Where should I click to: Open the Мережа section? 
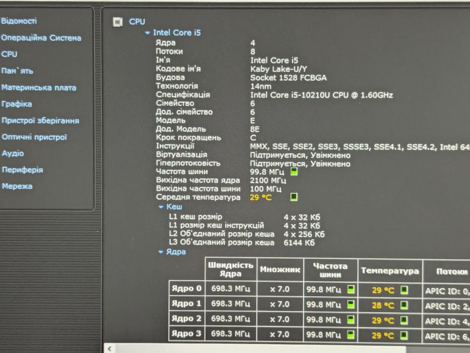tap(17, 186)
